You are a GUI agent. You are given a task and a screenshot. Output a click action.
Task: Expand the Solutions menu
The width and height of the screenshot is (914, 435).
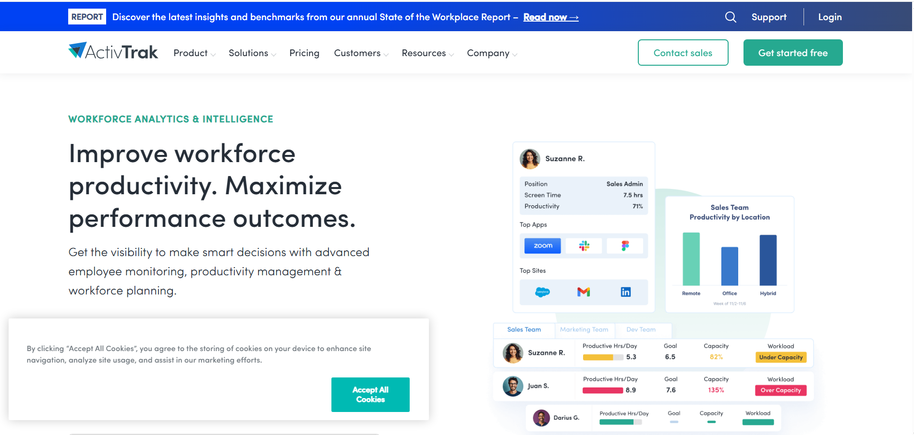pos(252,53)
